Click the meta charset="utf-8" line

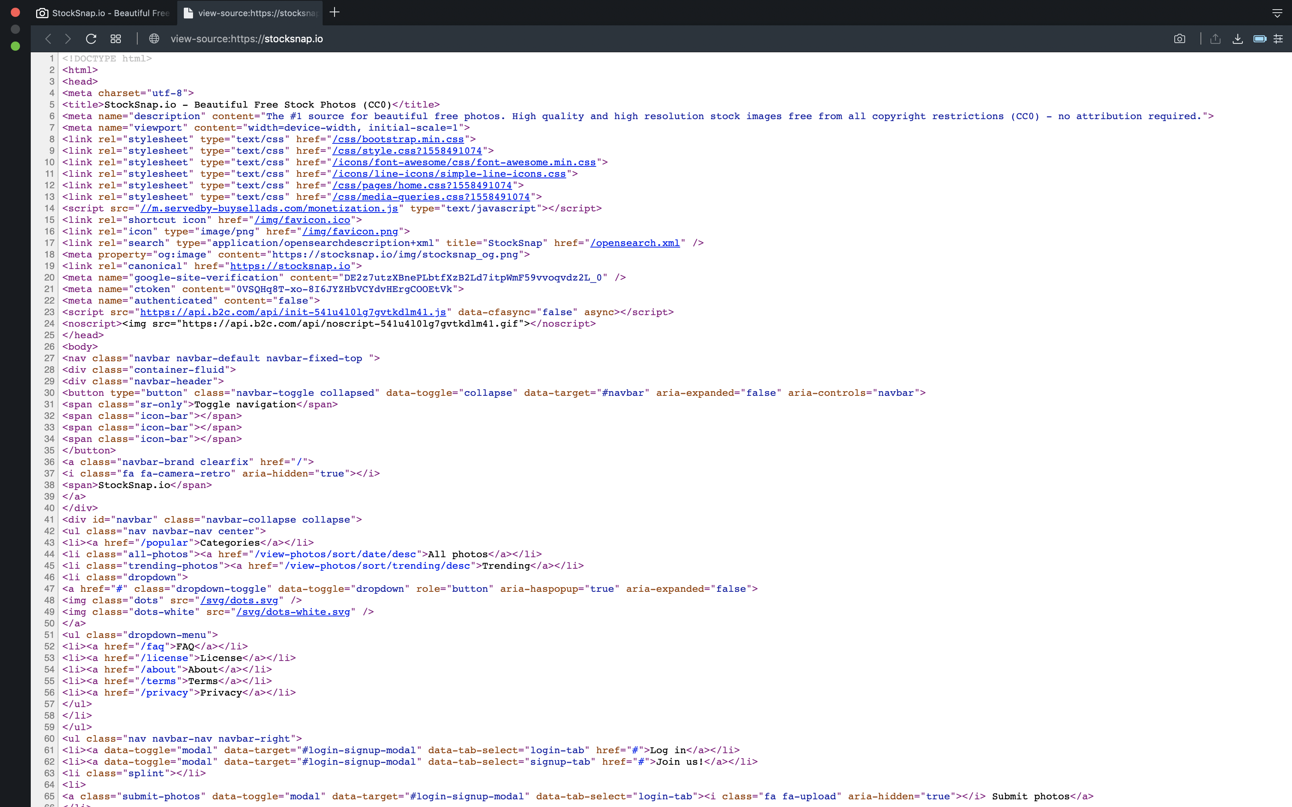point(128,93)
